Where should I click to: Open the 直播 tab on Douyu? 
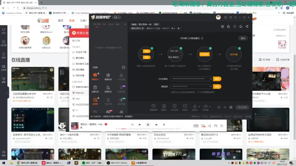71,21
